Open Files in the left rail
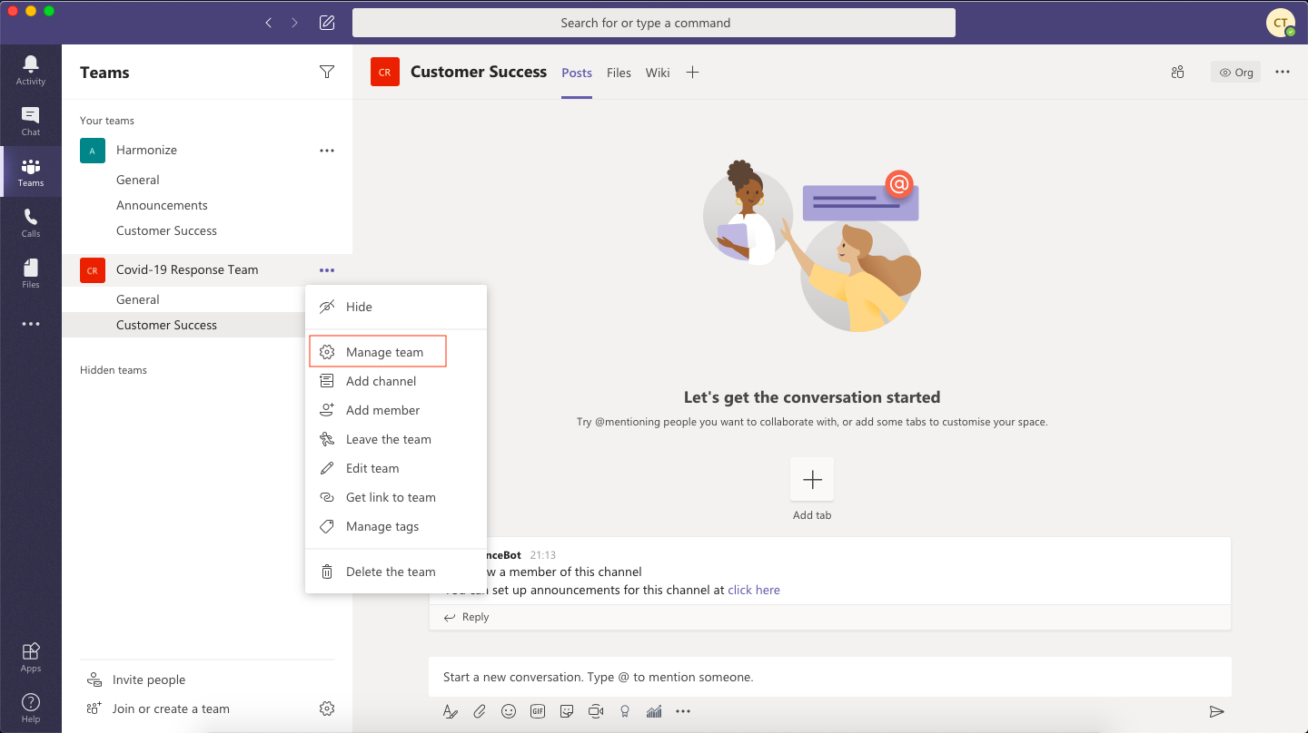Screen dimensions: 1308x733 point(31,273)
